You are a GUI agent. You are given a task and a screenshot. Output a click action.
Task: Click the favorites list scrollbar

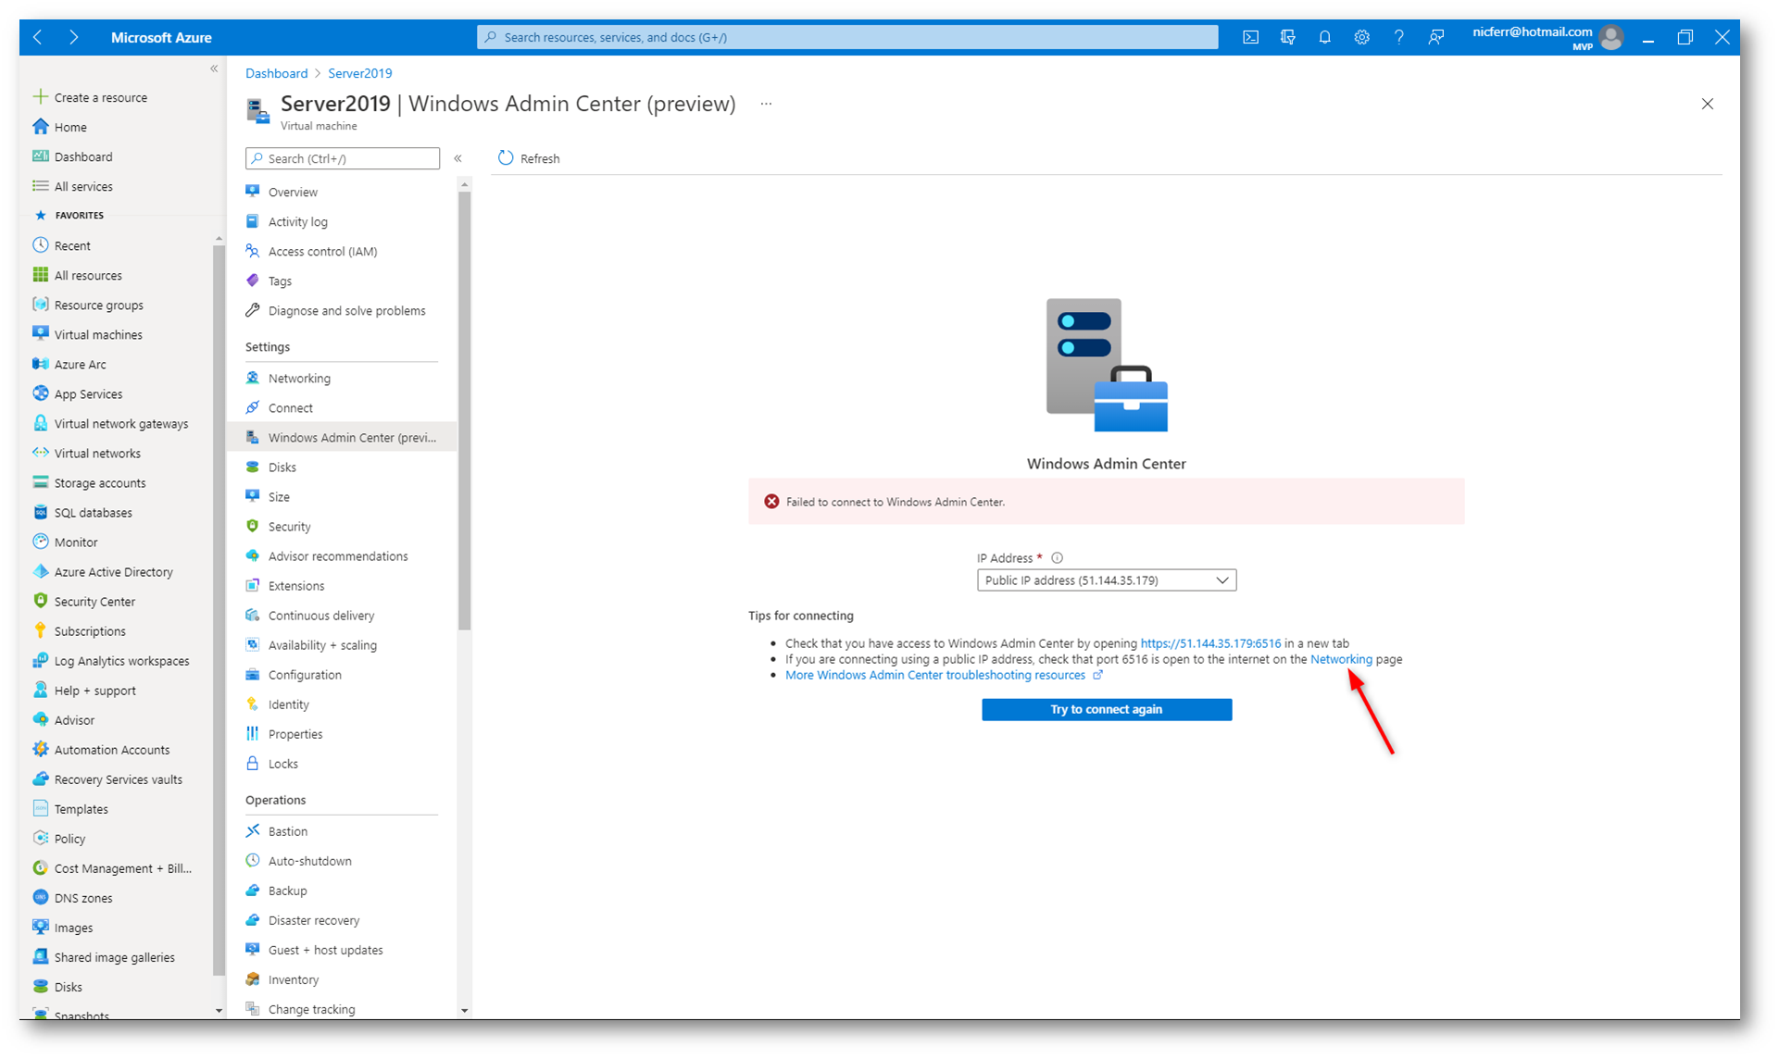(x=219, y=609)
